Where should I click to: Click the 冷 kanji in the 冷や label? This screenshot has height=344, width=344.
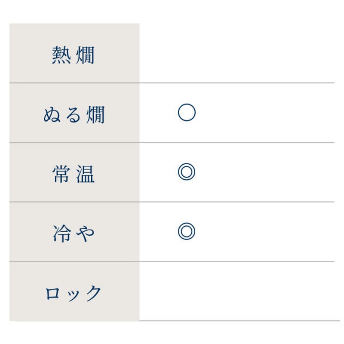[62, 233]
